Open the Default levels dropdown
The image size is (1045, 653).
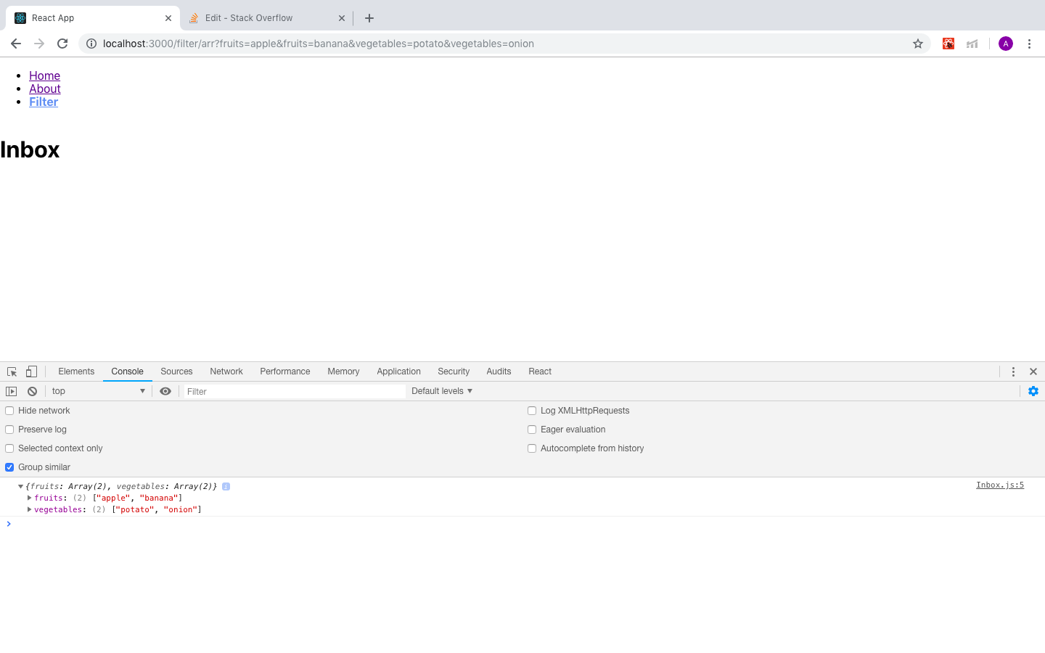[x=442, y=391]
